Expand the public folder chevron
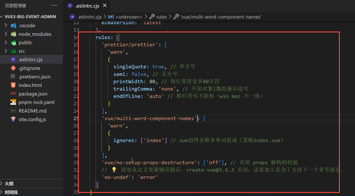Viewport: 355px width, 196px height. coord(6,42)
